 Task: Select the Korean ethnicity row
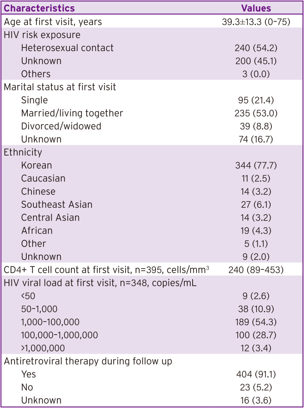click(36, 165)
